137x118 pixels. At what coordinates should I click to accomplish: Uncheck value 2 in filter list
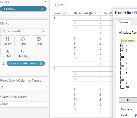[x=122, y=50]
